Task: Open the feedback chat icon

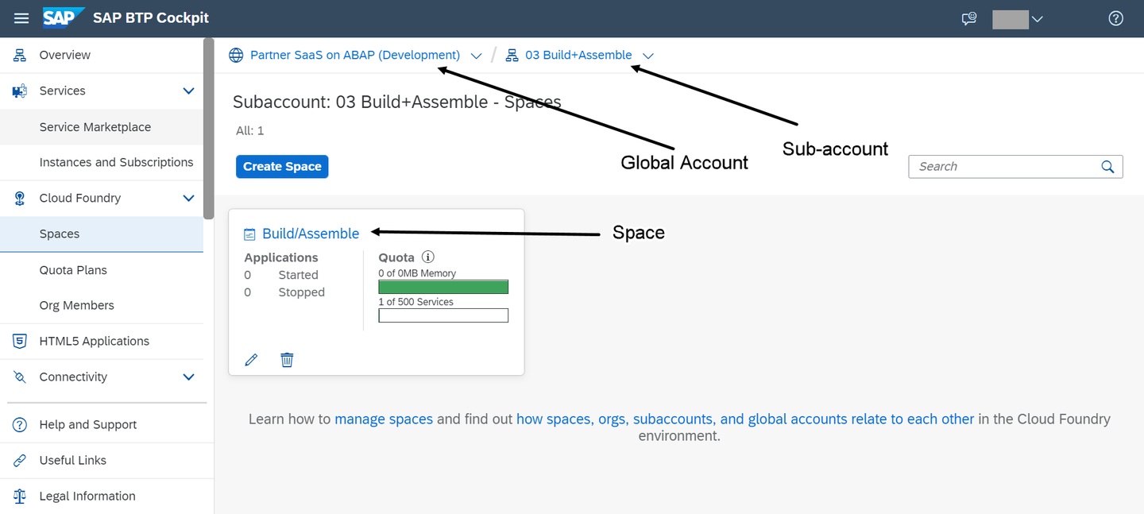Action: [968, 18]
